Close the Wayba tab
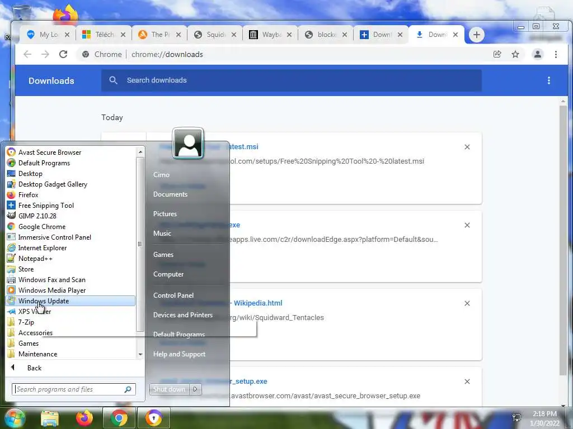The image size is (573, 429). (289, 35)
